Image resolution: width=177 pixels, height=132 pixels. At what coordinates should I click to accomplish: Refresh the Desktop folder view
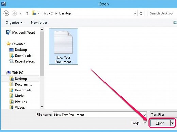pyautogui.click(x=141, y=13)
